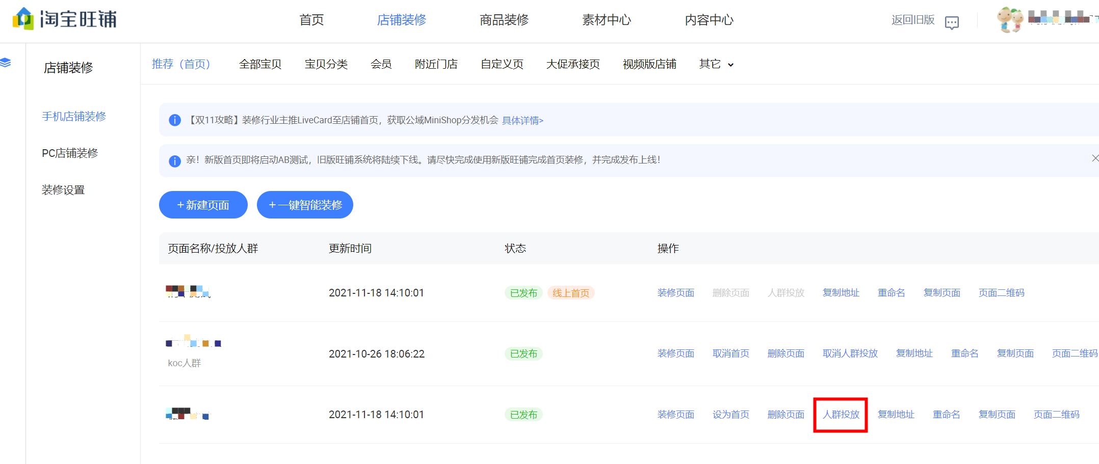Viewport: 1099px width, 464px height.
Task: Close the AB测试 notice banner
Action: (1094, 158)
